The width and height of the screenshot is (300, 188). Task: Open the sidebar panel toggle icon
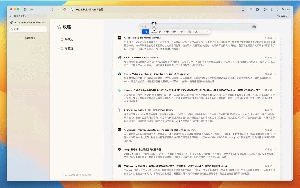[x=25, y=9]
